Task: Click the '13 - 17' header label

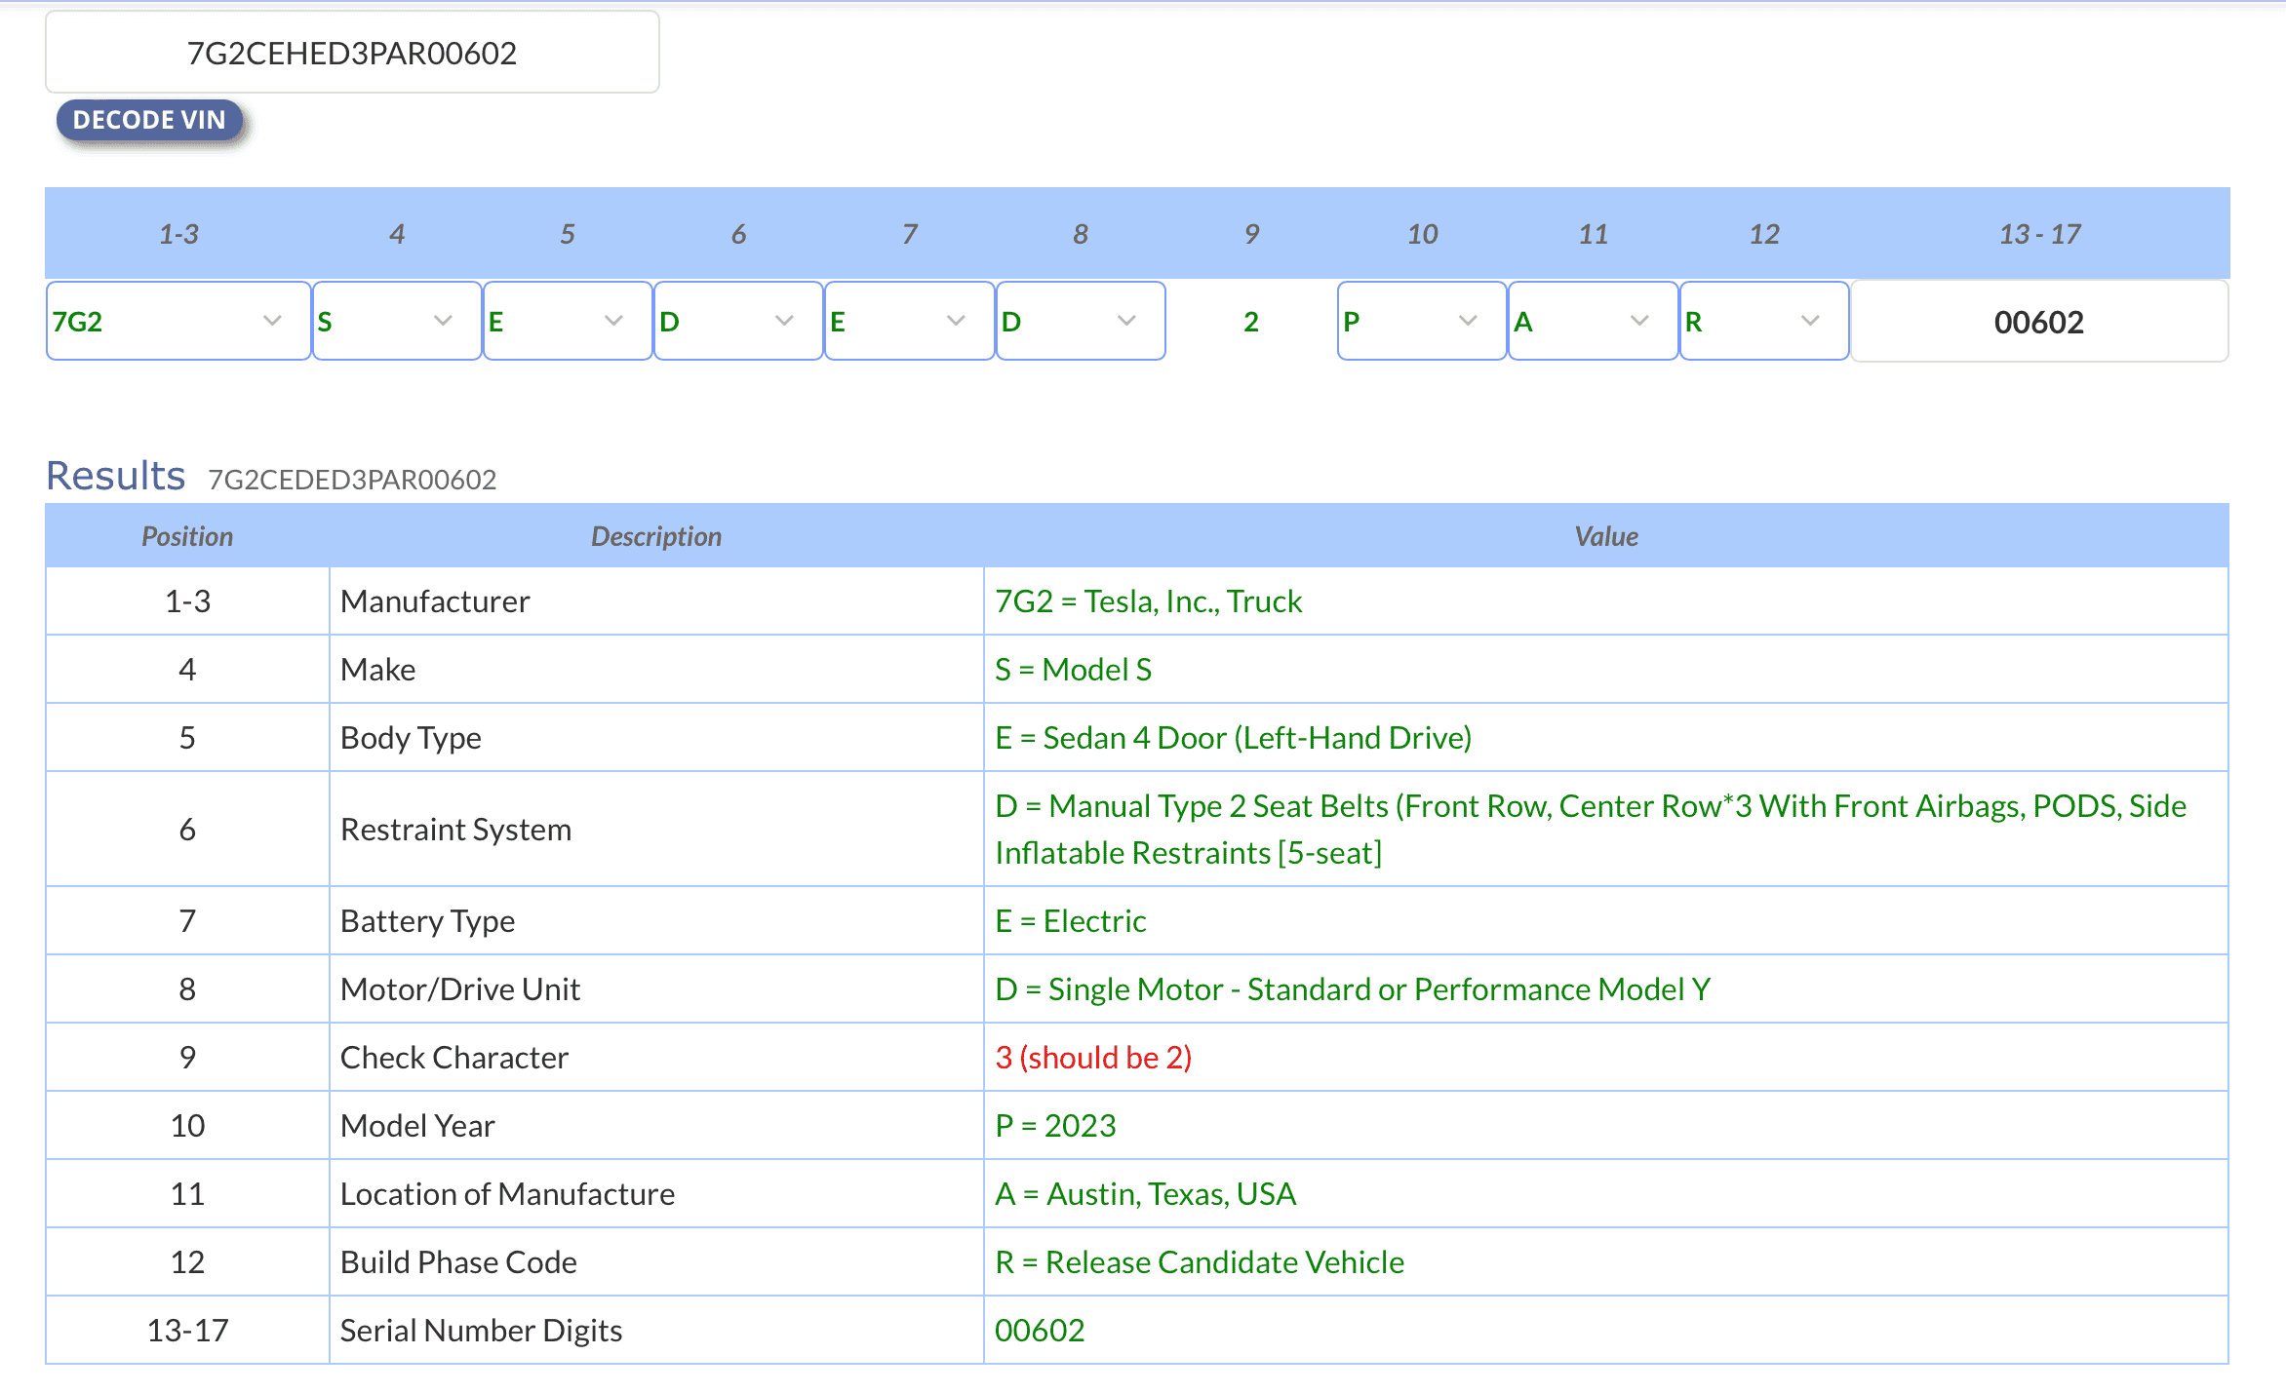Action: pos(2039,234)
